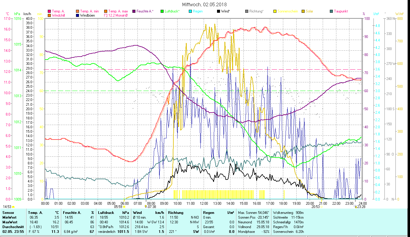Click the sunrise marker at 05:59
410x237 pixels.
click(124, 207)
